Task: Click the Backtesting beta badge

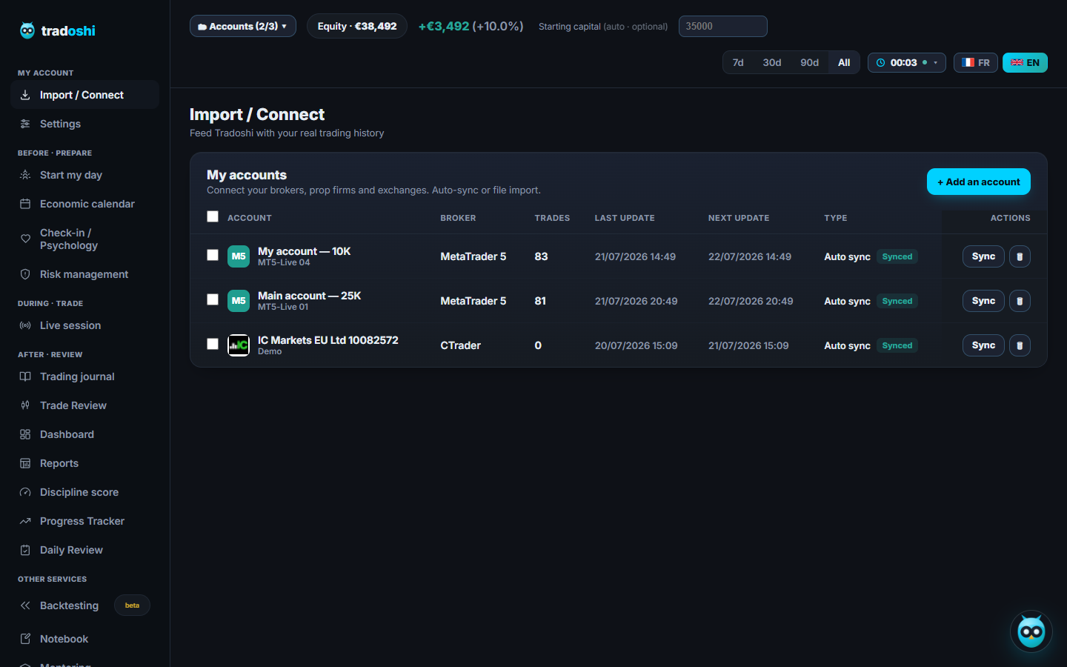Action: click(x=132, y=605)
